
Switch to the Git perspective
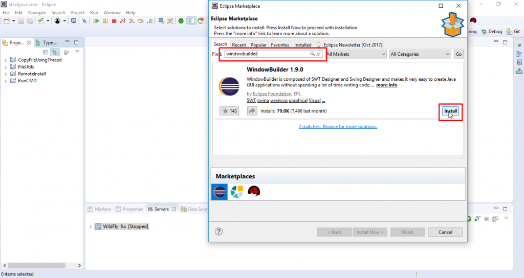pos(513,31)
